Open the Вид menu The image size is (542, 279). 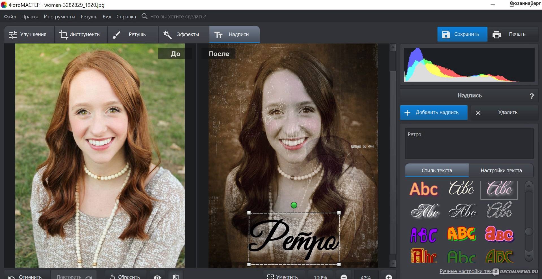[107, 17]
